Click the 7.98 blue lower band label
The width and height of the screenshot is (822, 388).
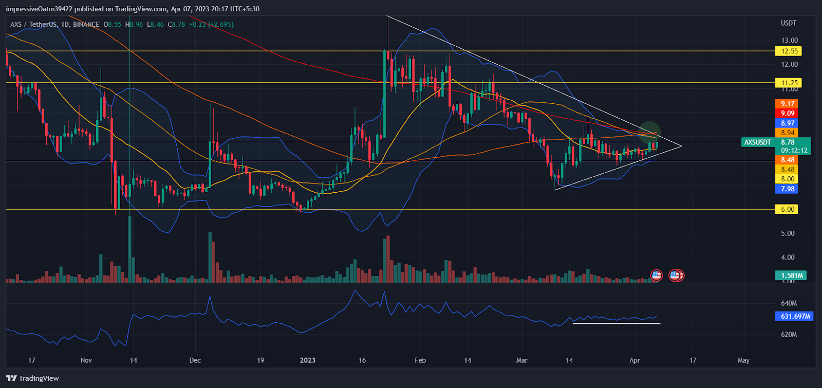[x=787, y=189]
